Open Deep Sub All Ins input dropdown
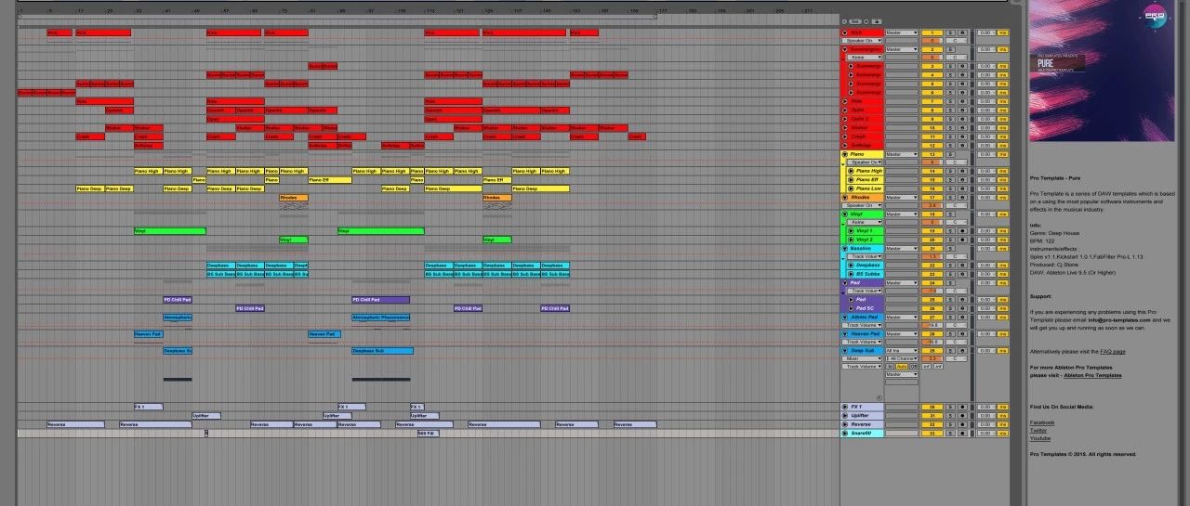1190x506 pixels. click(902, 351)
